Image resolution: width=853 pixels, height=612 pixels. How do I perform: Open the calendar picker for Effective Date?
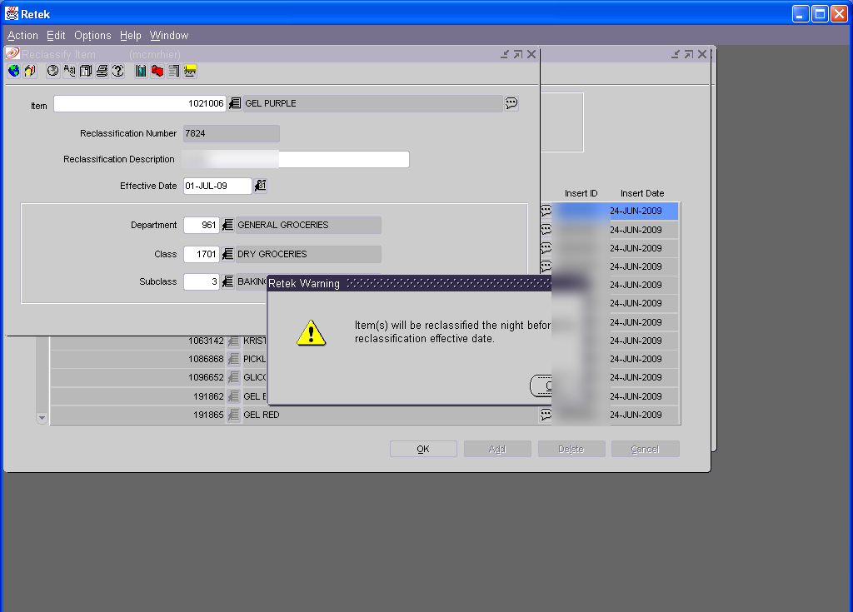coord(261,186)
